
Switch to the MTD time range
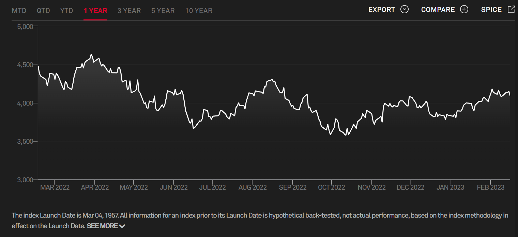pos(19,11)
